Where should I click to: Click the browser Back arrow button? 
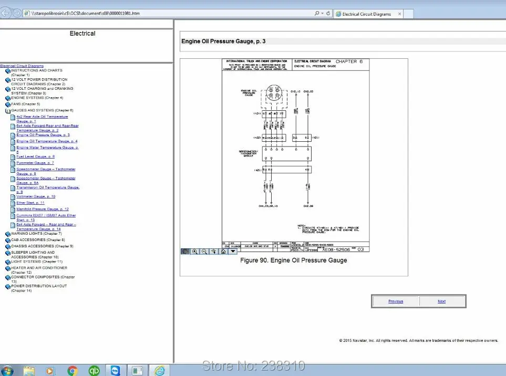pyautogui.click(x=5, y=13)
